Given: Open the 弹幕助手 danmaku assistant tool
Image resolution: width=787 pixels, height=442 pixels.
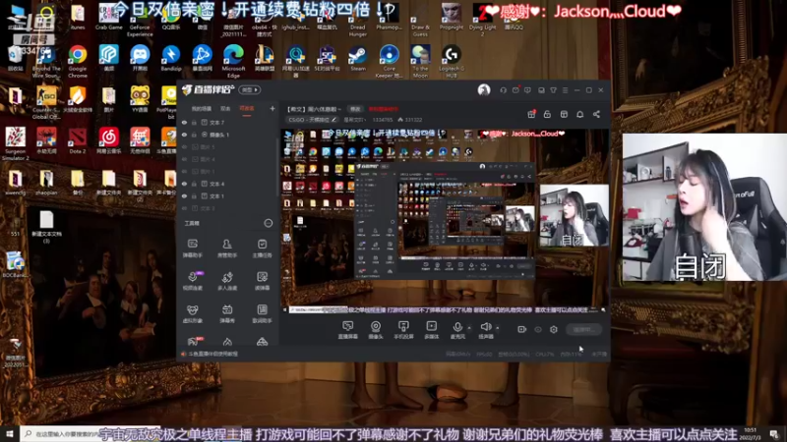Looking at the screenshot, I should click(x=192, y=249).
